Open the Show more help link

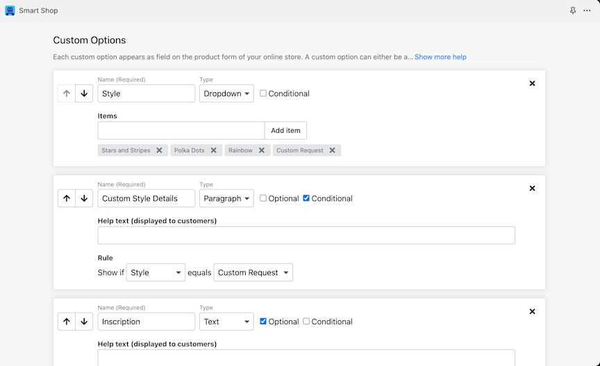pos(440,57)
